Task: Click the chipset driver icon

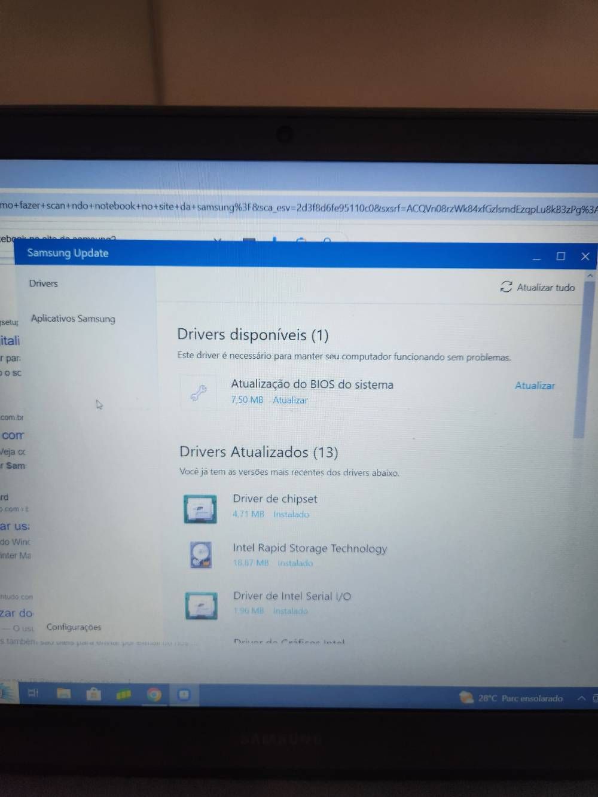Action: pyautogui.click(x=200, y=509)
